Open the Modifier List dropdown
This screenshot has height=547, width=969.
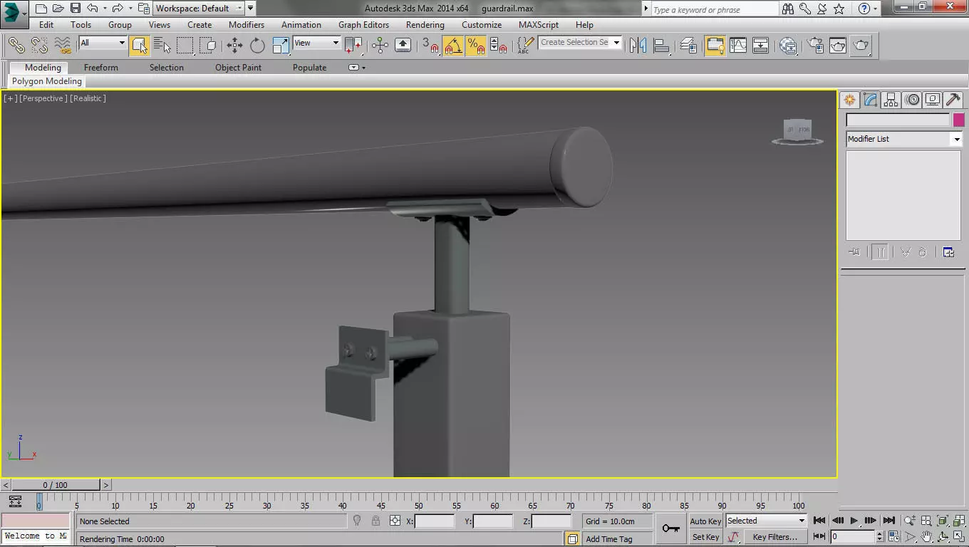(x=904, y=139)
